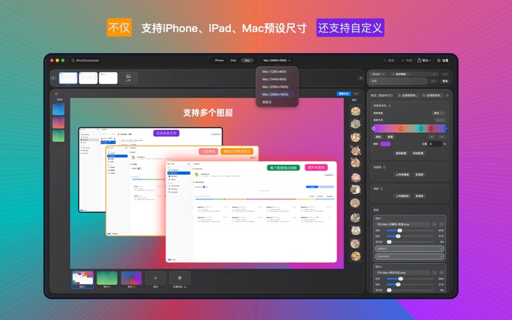This screenshot has width=512, height=320.
Task: Select the first cat sticker in right column
Action: (355, 111)
